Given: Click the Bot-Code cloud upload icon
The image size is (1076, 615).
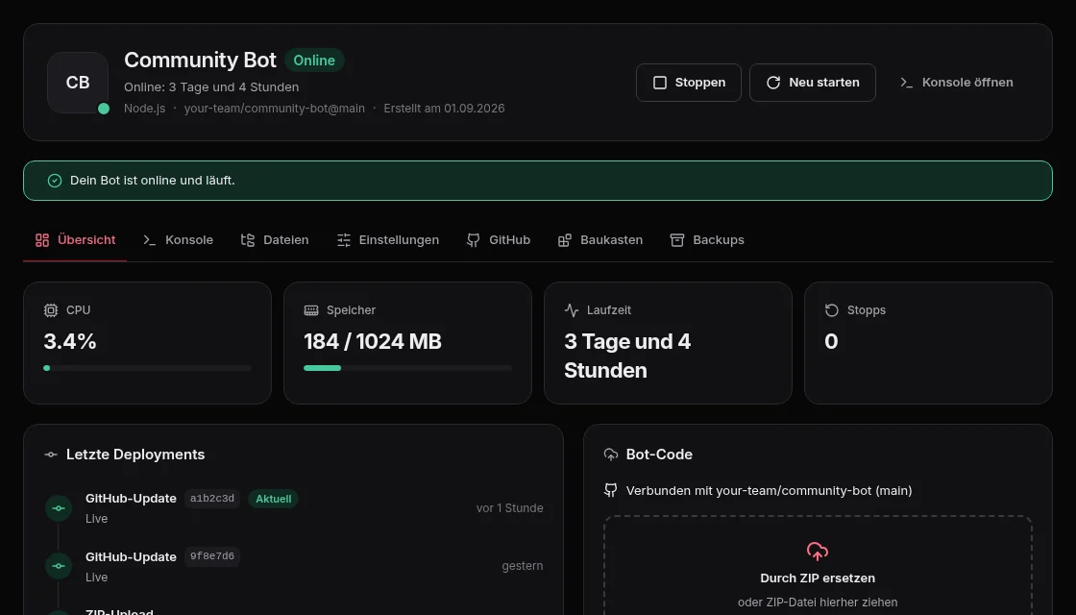Looking at the screenshot, I should pyautogui.click(x=611, y=455).
